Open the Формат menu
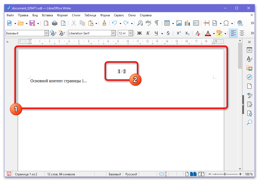The width and height of the screenshot is (259, 181). tap(62, 15)
